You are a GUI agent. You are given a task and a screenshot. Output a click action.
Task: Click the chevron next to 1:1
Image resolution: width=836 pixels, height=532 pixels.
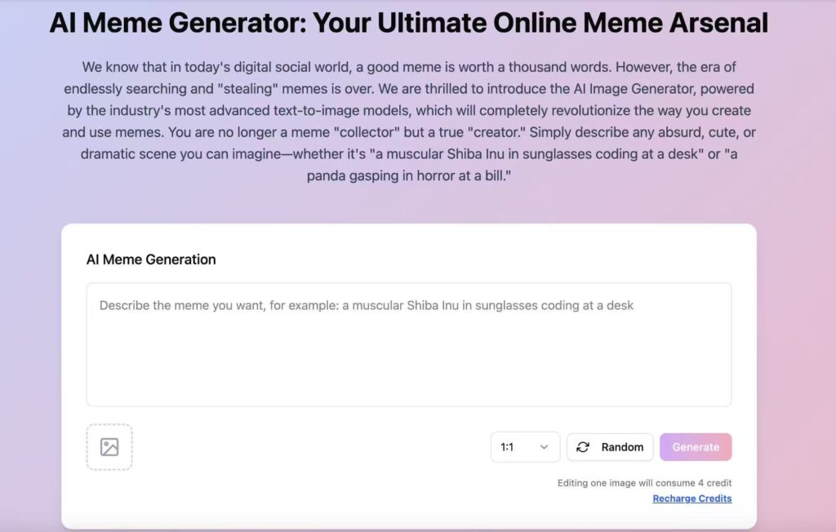point(543,447)
